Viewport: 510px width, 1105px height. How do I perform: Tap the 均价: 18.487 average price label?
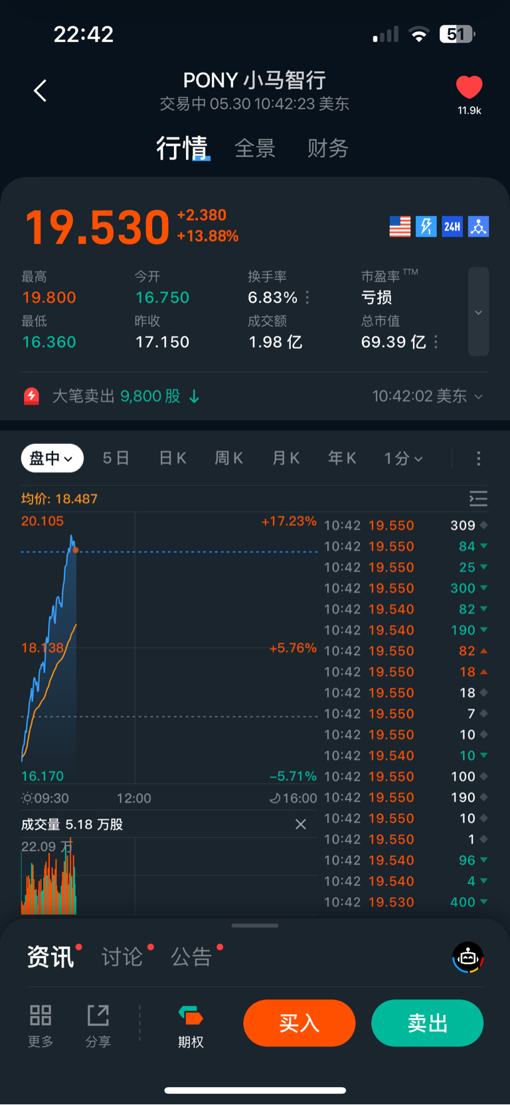click(60, 498)
